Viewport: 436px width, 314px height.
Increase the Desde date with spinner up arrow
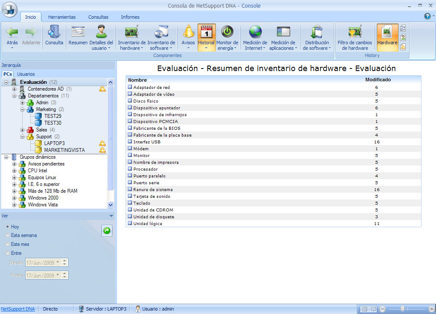(65, 261)
